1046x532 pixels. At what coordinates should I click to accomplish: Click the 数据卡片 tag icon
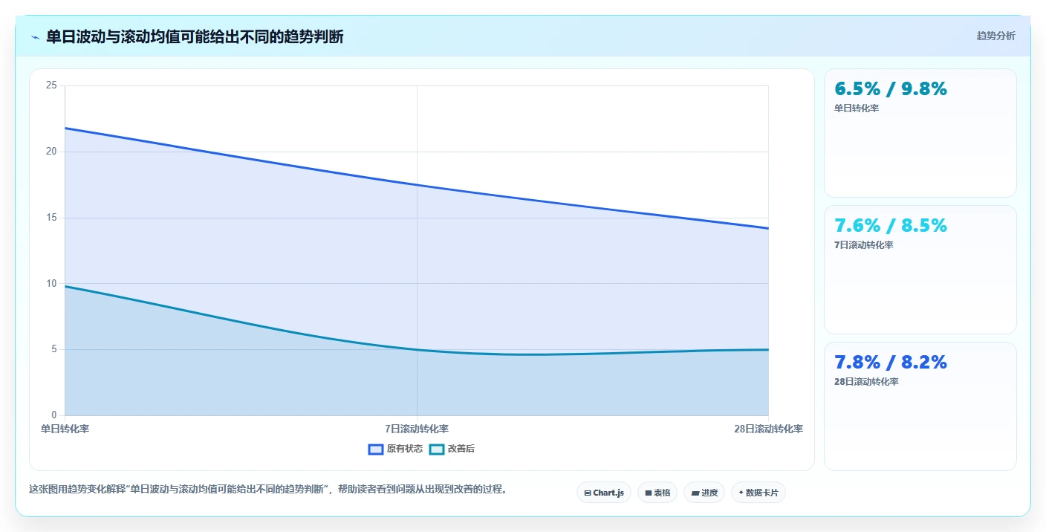(741, 493)
